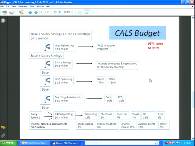The image size is (195, 146).
Task: Expand the collaboration icon dropdown arrow
Action: 15,12
